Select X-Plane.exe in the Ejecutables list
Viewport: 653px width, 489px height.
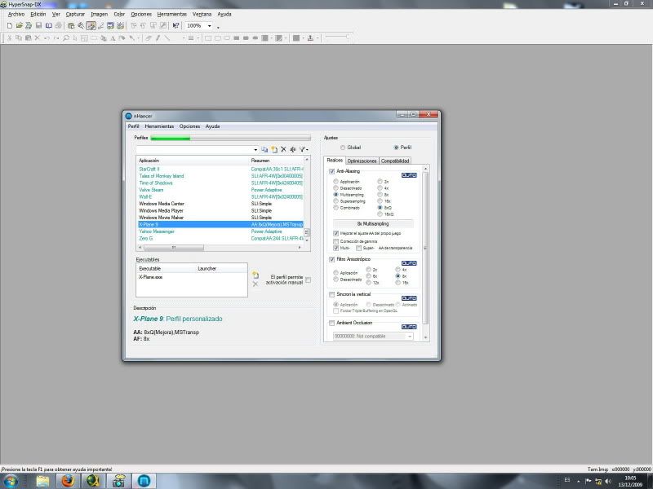tap(150, 277)
